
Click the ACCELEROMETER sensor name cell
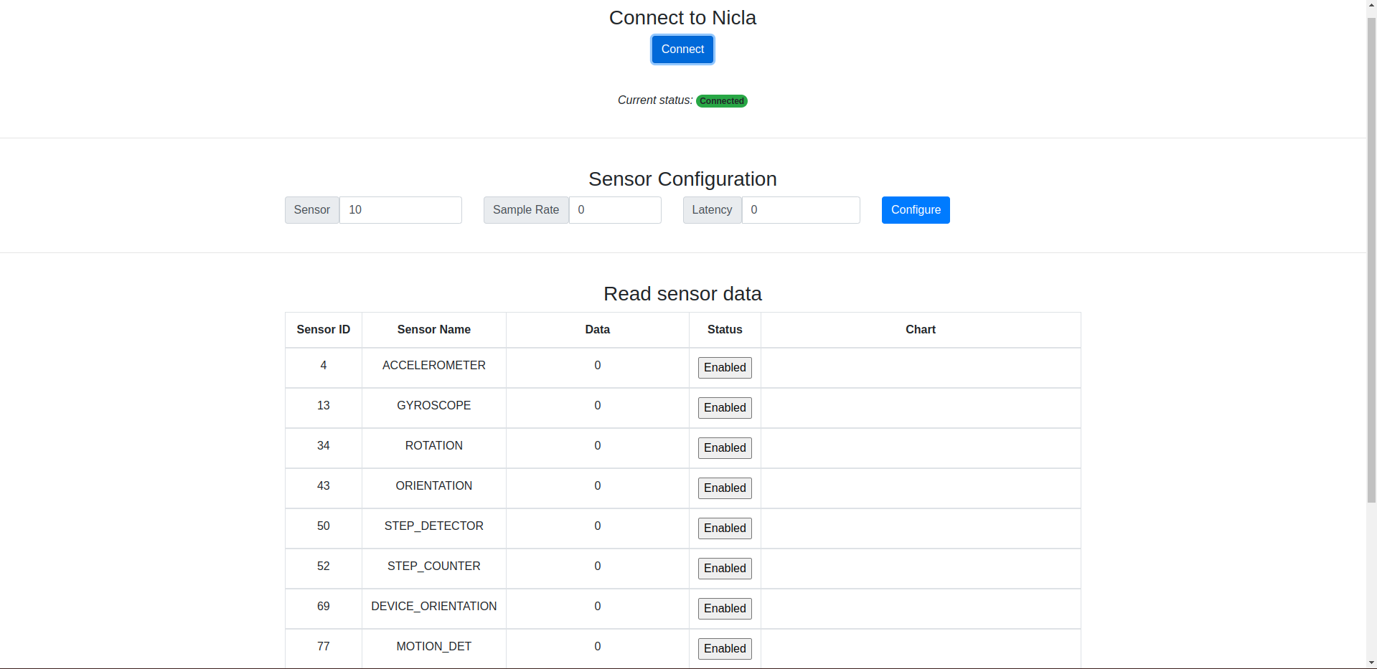pyautogui.click(x=433, y=366)
